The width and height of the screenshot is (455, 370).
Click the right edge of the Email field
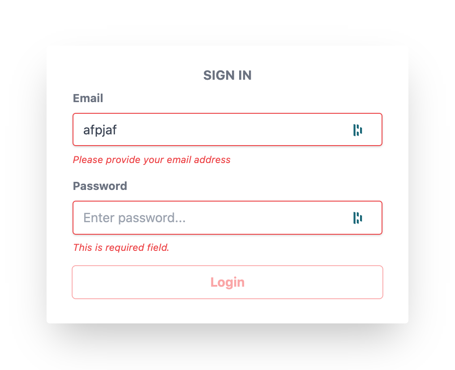coord(381,129)
